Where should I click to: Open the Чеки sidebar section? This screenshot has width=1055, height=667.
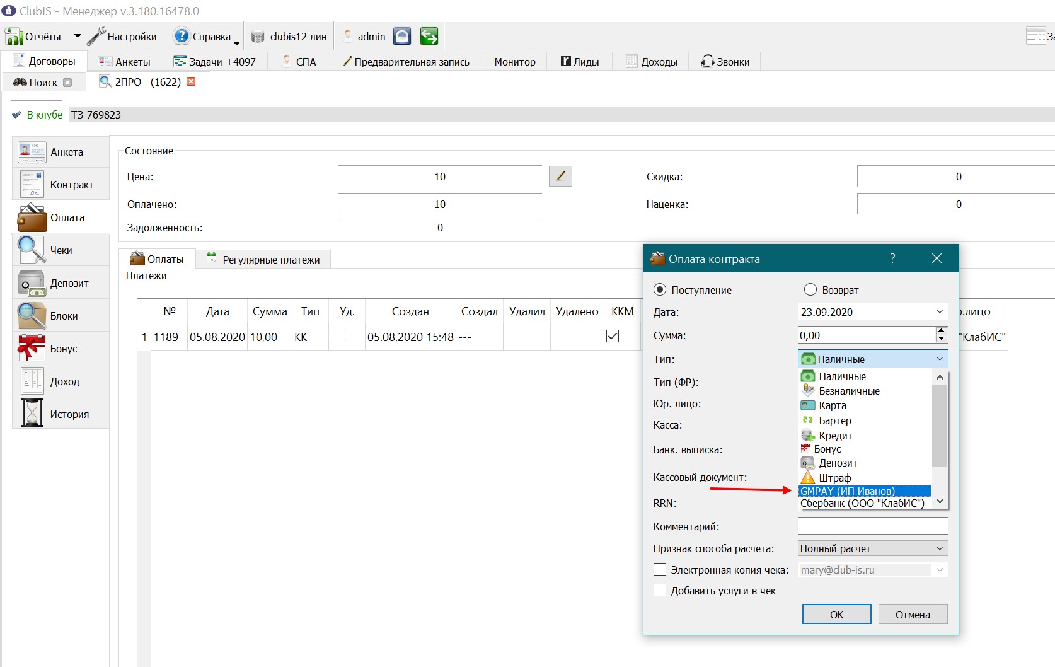coord(61,250)
